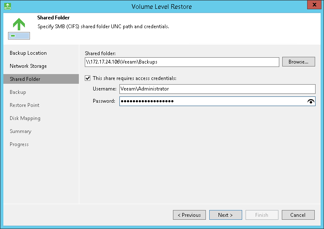Click the 'Username:' label
This screenshot has height=229, width=324.
[x=105, y=89]
